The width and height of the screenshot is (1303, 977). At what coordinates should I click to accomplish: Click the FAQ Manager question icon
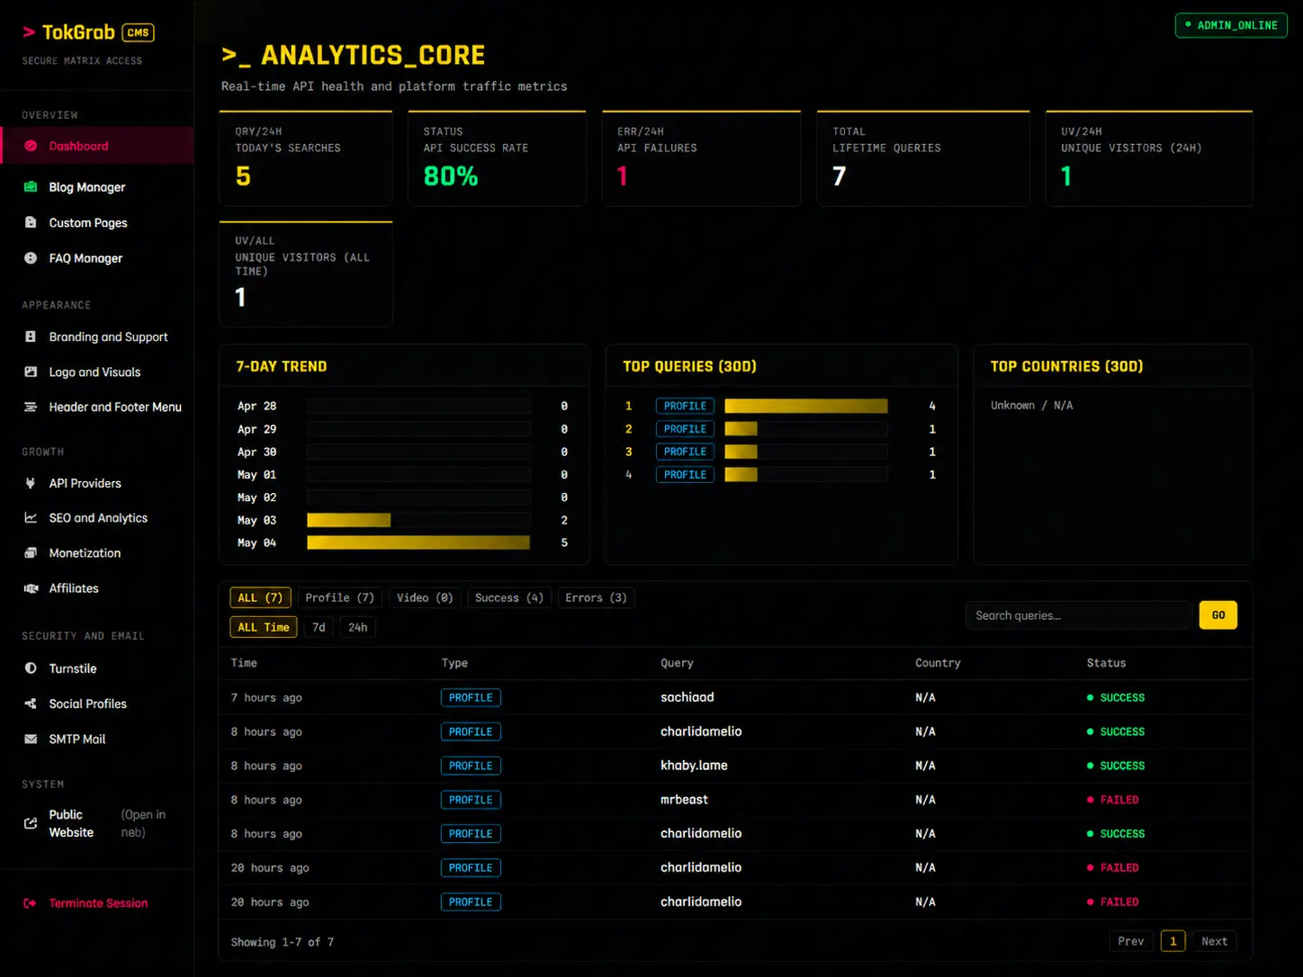pos(31,258)
